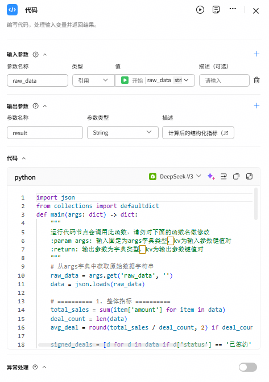Toggle word wrap in code editor
This screenshot has width=269, height=382.
tap(224, 176)
